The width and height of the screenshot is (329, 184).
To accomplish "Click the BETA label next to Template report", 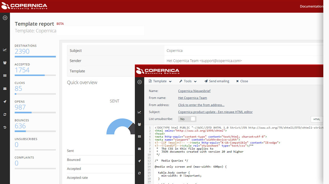I will pos(60,24).
